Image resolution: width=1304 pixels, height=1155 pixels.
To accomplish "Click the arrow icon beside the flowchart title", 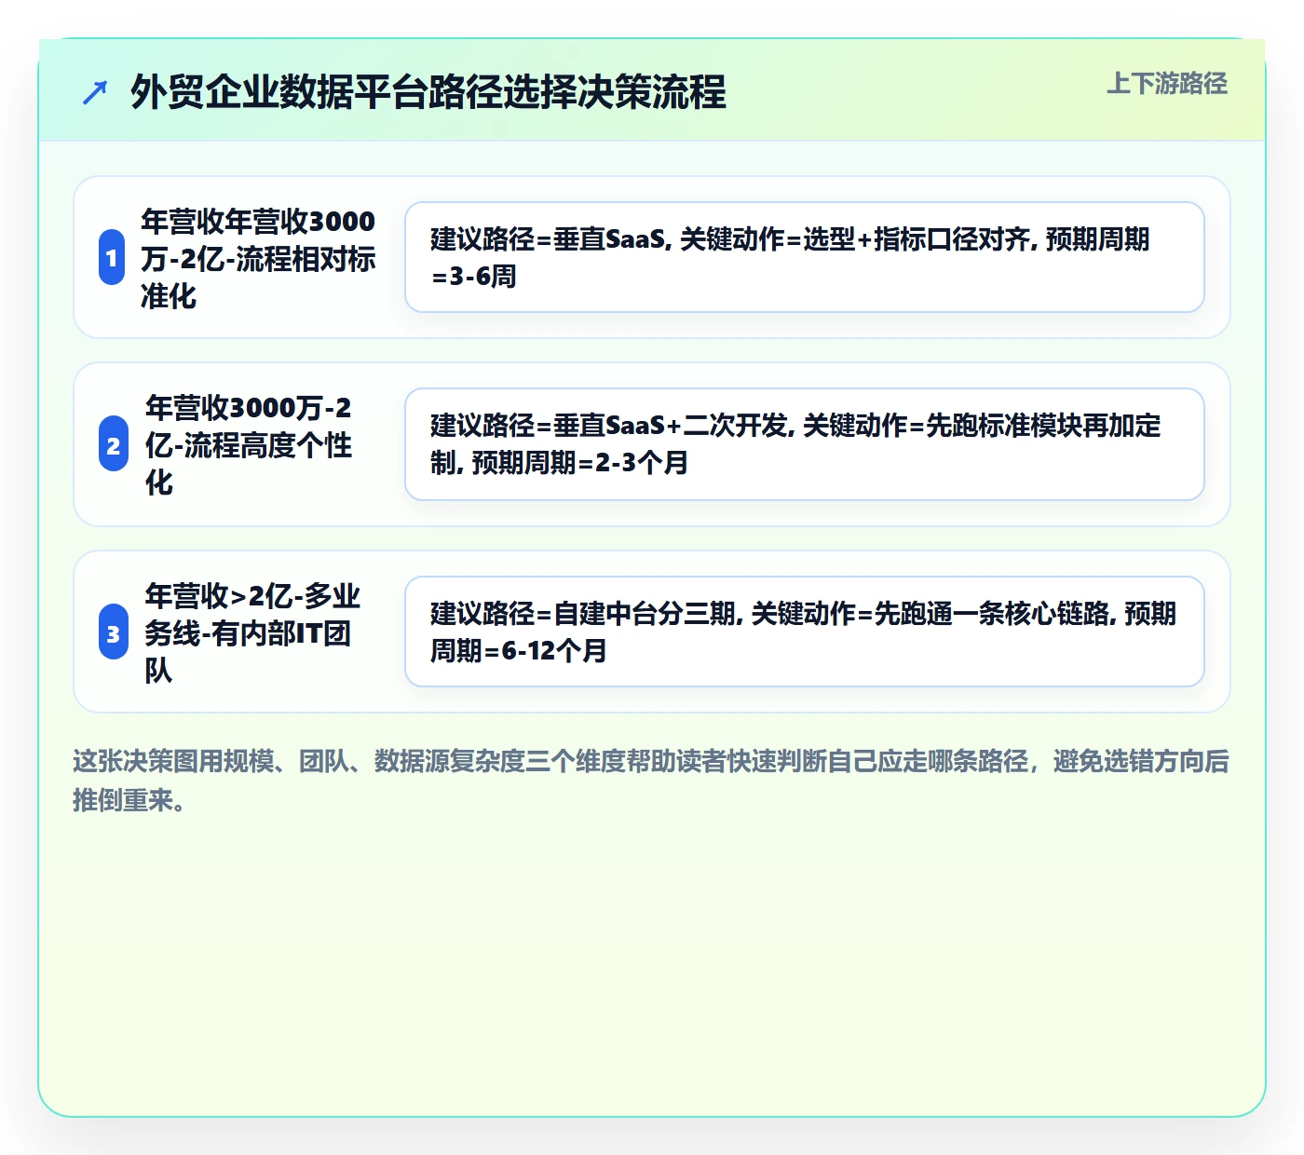I will click(x=95, y=93).
